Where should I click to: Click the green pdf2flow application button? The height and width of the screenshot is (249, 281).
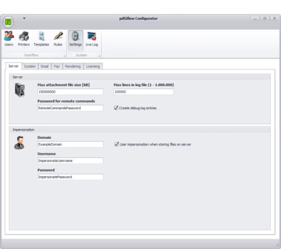(x=8, y=22)
